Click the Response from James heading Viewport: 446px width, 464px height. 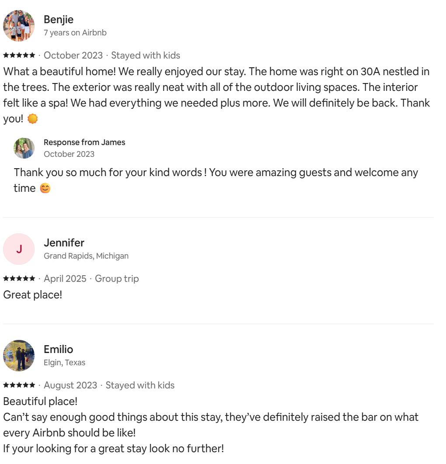pyautogui.click(x=84, y=142)
